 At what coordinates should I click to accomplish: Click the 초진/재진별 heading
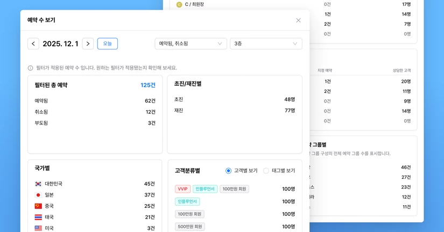(188, 84)
